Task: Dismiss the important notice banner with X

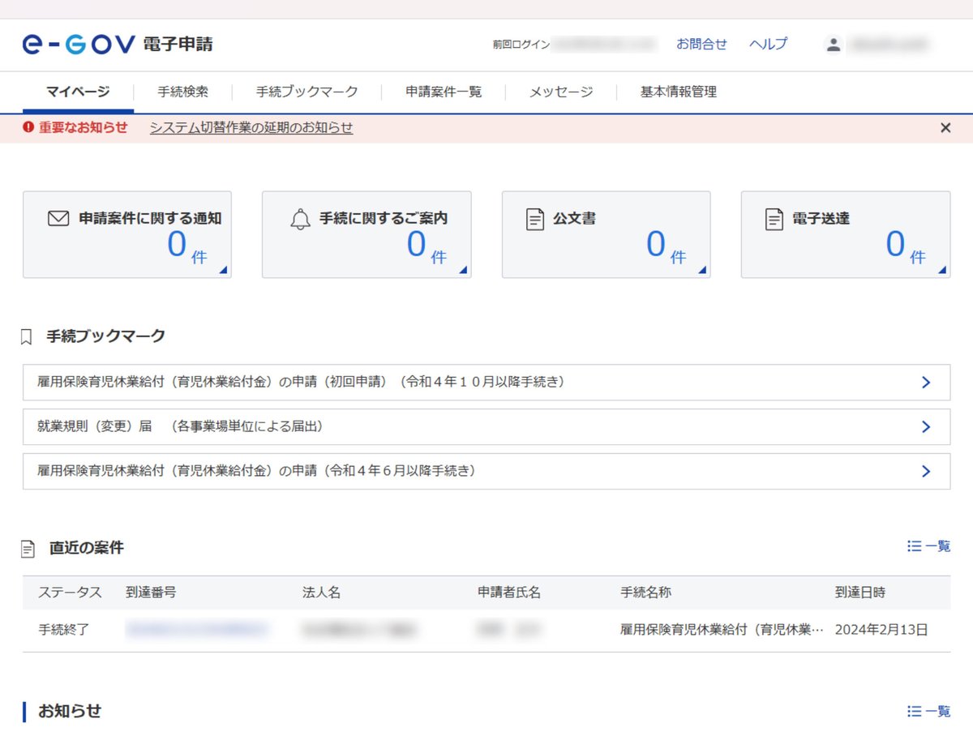Action: click(945, 127)
